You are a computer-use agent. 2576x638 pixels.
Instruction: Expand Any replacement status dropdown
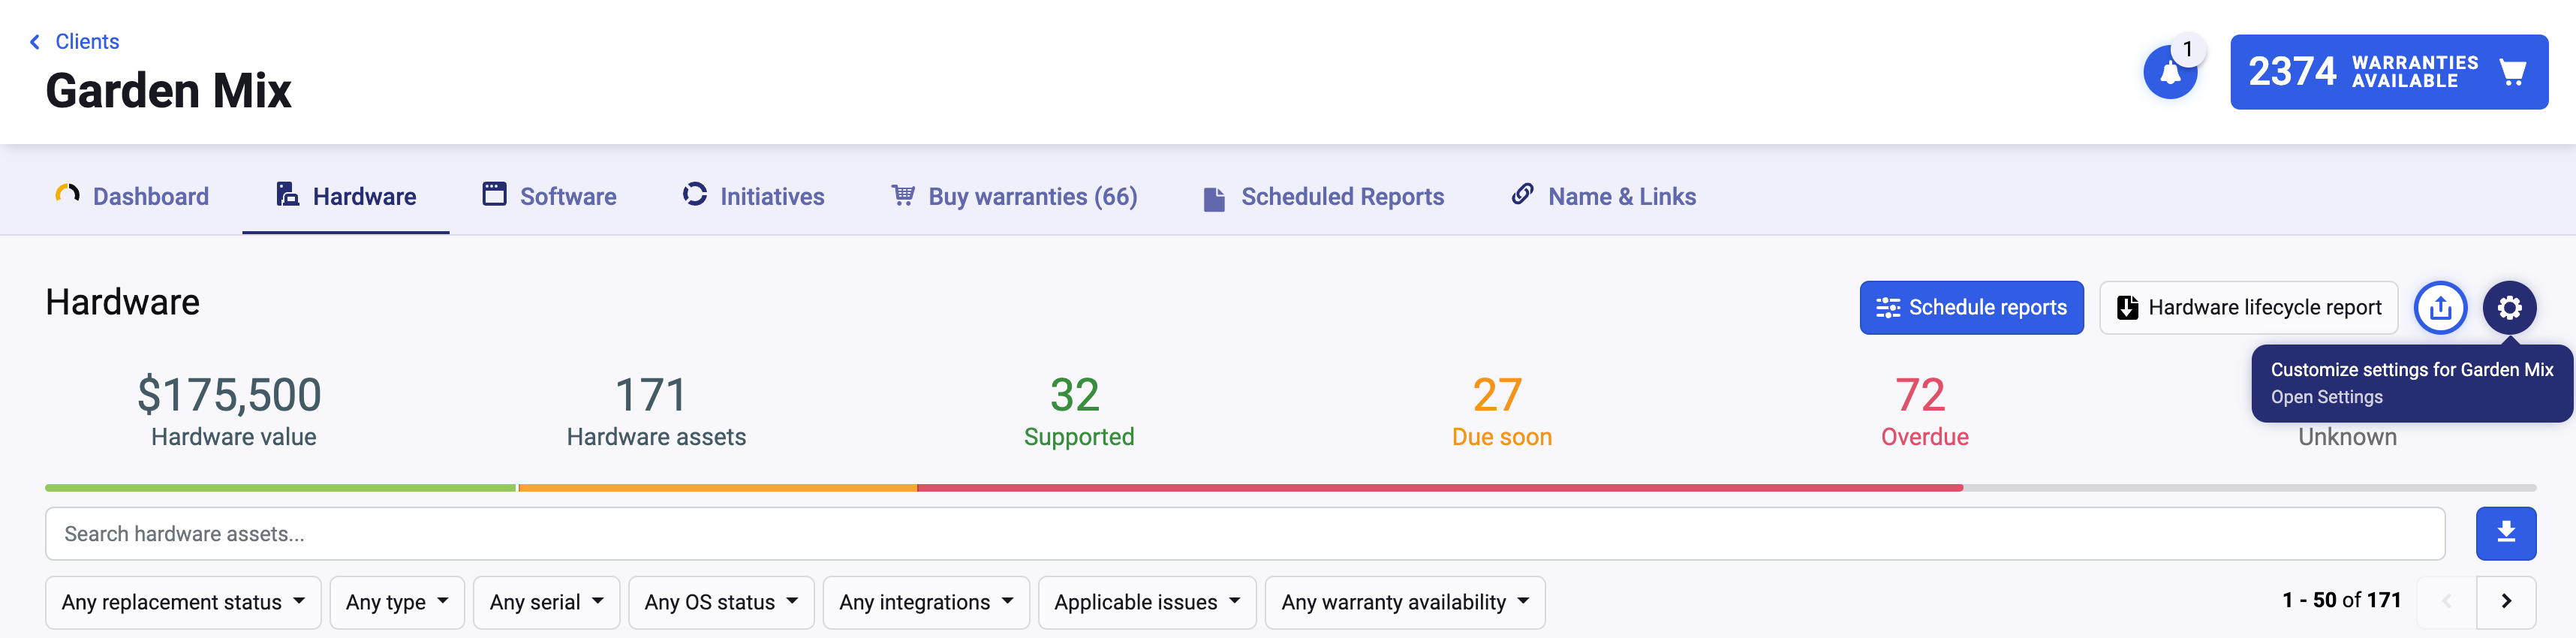pos(183,602)
